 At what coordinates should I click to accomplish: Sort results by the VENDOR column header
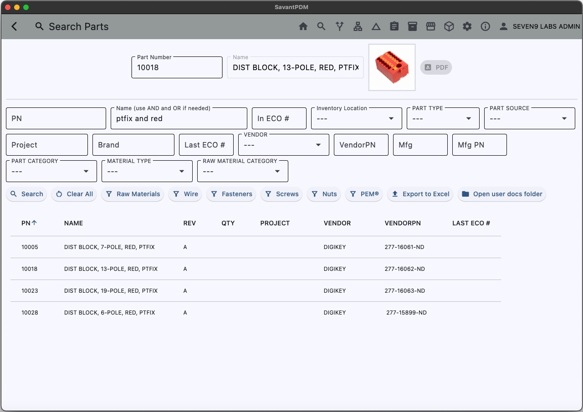point(337,223)
